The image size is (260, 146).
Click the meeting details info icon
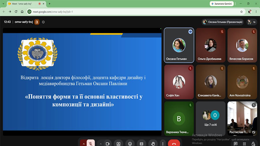coord(43,22)
